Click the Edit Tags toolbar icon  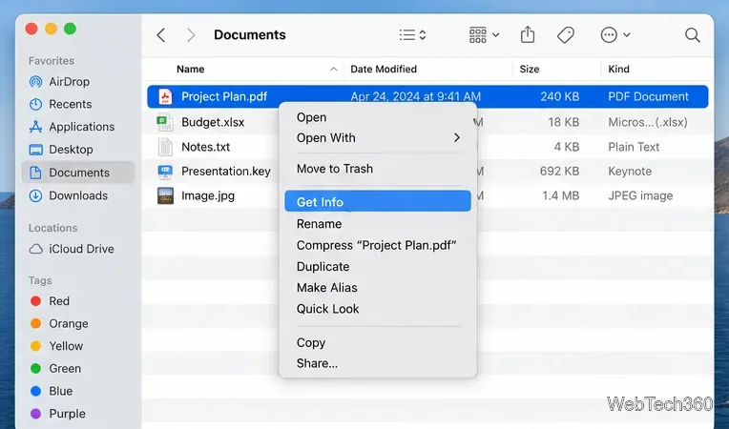(x=565, y=35)
